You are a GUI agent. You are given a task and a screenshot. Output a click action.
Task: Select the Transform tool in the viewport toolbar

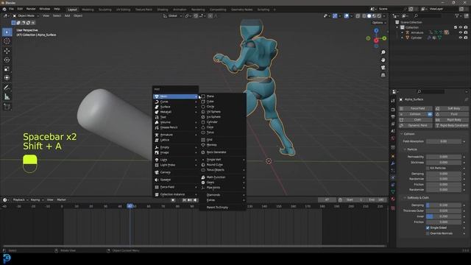pyautogui.click(x=7, y=78)
